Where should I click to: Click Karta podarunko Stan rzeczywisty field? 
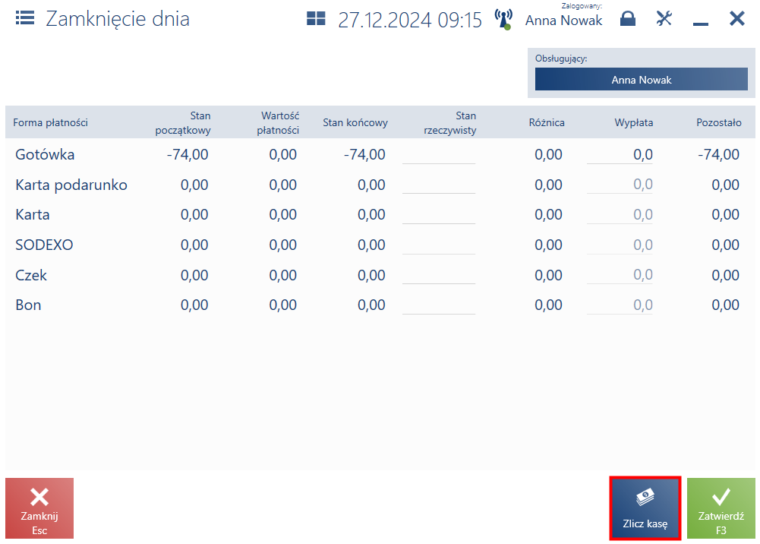(x=439, y=185)
